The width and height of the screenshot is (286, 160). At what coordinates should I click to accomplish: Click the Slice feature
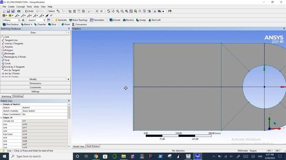pyautogui.click(x=52, y=24)
